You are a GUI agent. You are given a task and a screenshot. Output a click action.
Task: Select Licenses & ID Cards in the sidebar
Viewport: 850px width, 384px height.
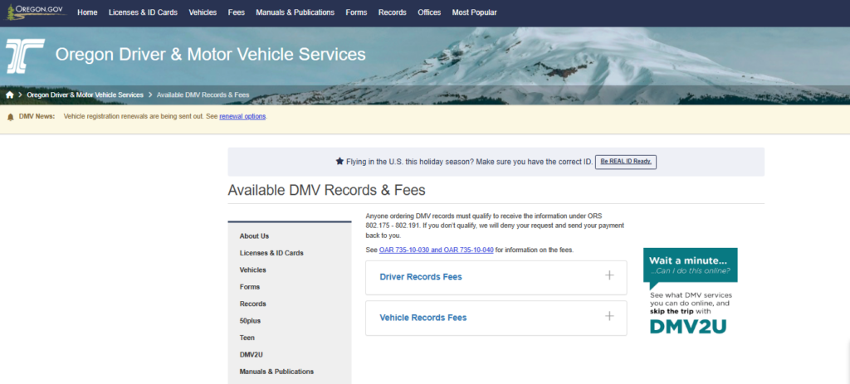pos(271,253)
